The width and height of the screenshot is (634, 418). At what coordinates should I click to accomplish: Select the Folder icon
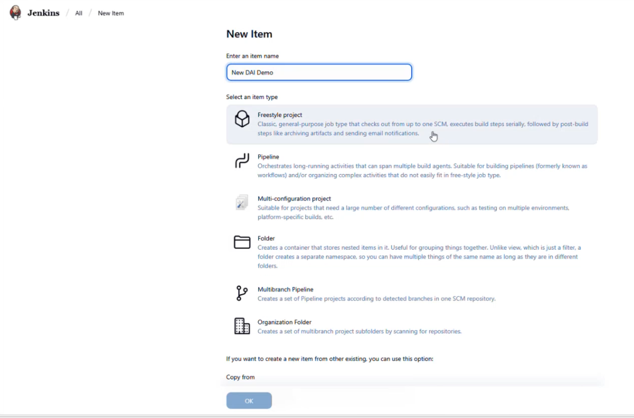click(242, 242)
